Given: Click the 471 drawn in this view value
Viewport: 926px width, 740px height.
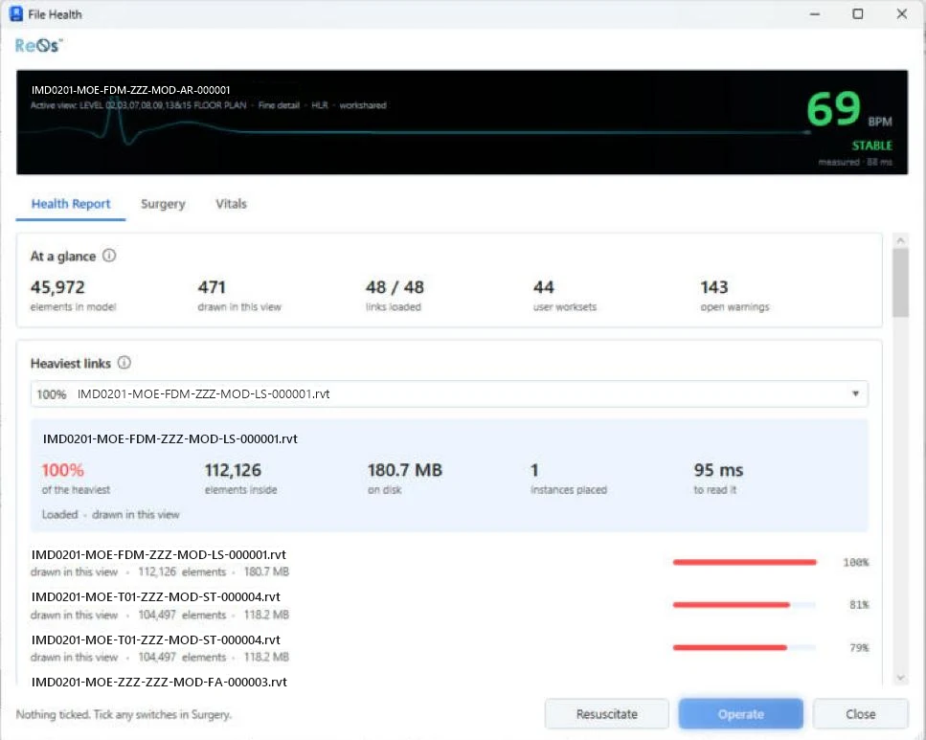Looking at the screenshot, I should coord(212,287).
